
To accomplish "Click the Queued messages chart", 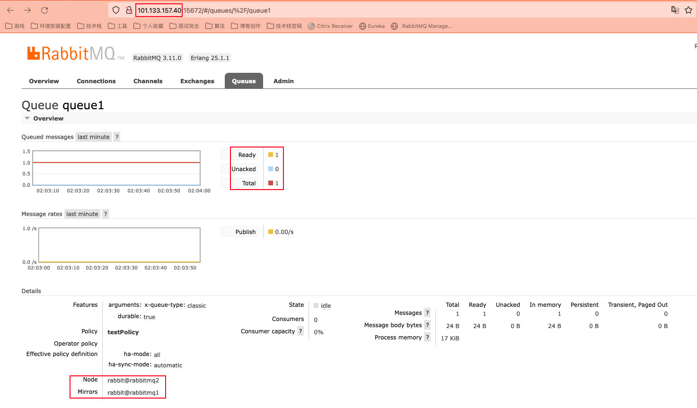I will 116,168.
